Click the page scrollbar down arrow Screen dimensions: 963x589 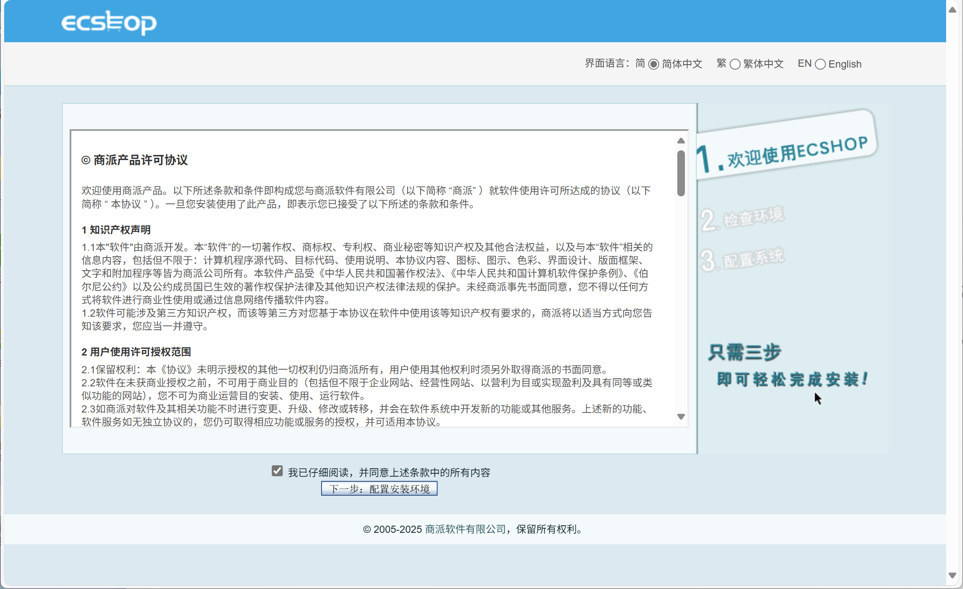click(952, 575)
